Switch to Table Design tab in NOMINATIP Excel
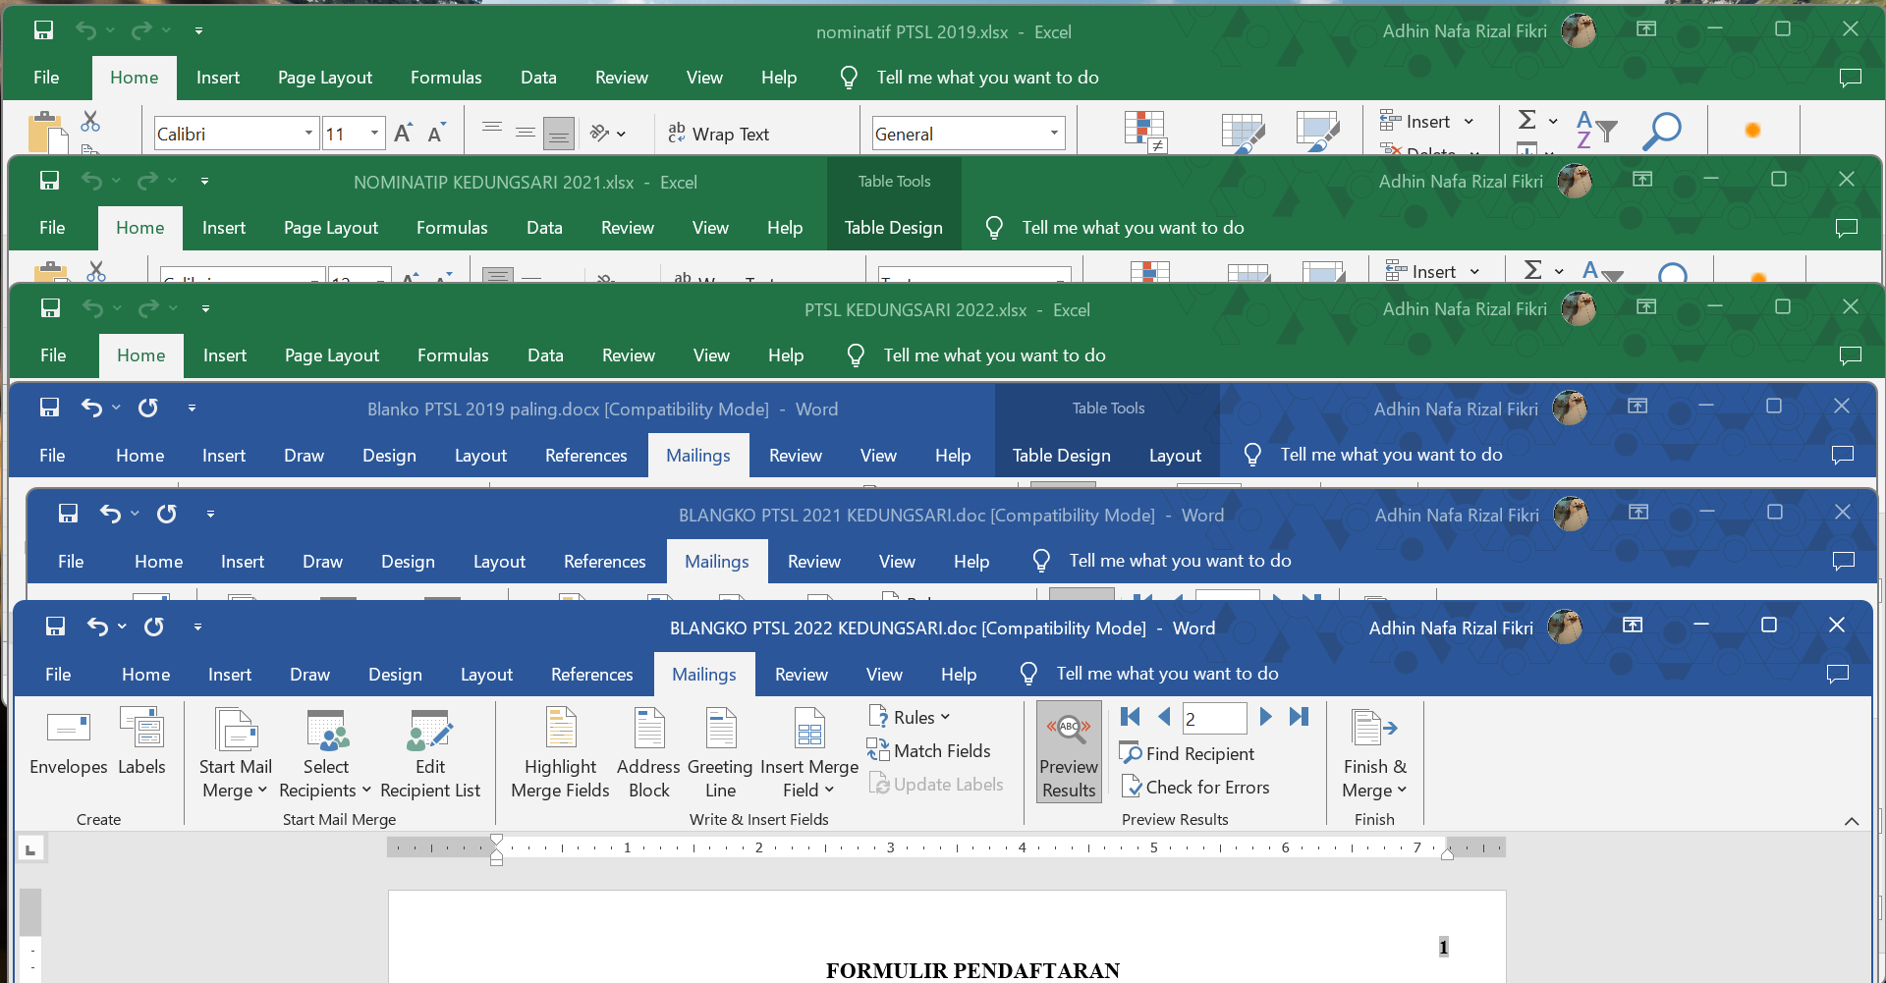 click(893, 228)
